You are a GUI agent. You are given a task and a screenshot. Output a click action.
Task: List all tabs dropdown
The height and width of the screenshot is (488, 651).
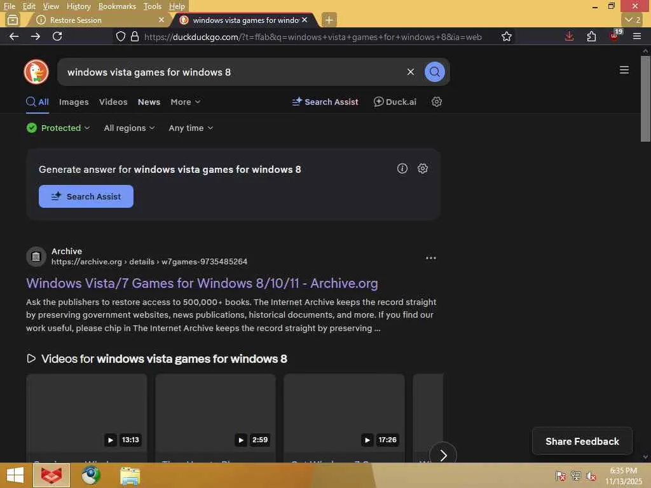coord(633,20)
